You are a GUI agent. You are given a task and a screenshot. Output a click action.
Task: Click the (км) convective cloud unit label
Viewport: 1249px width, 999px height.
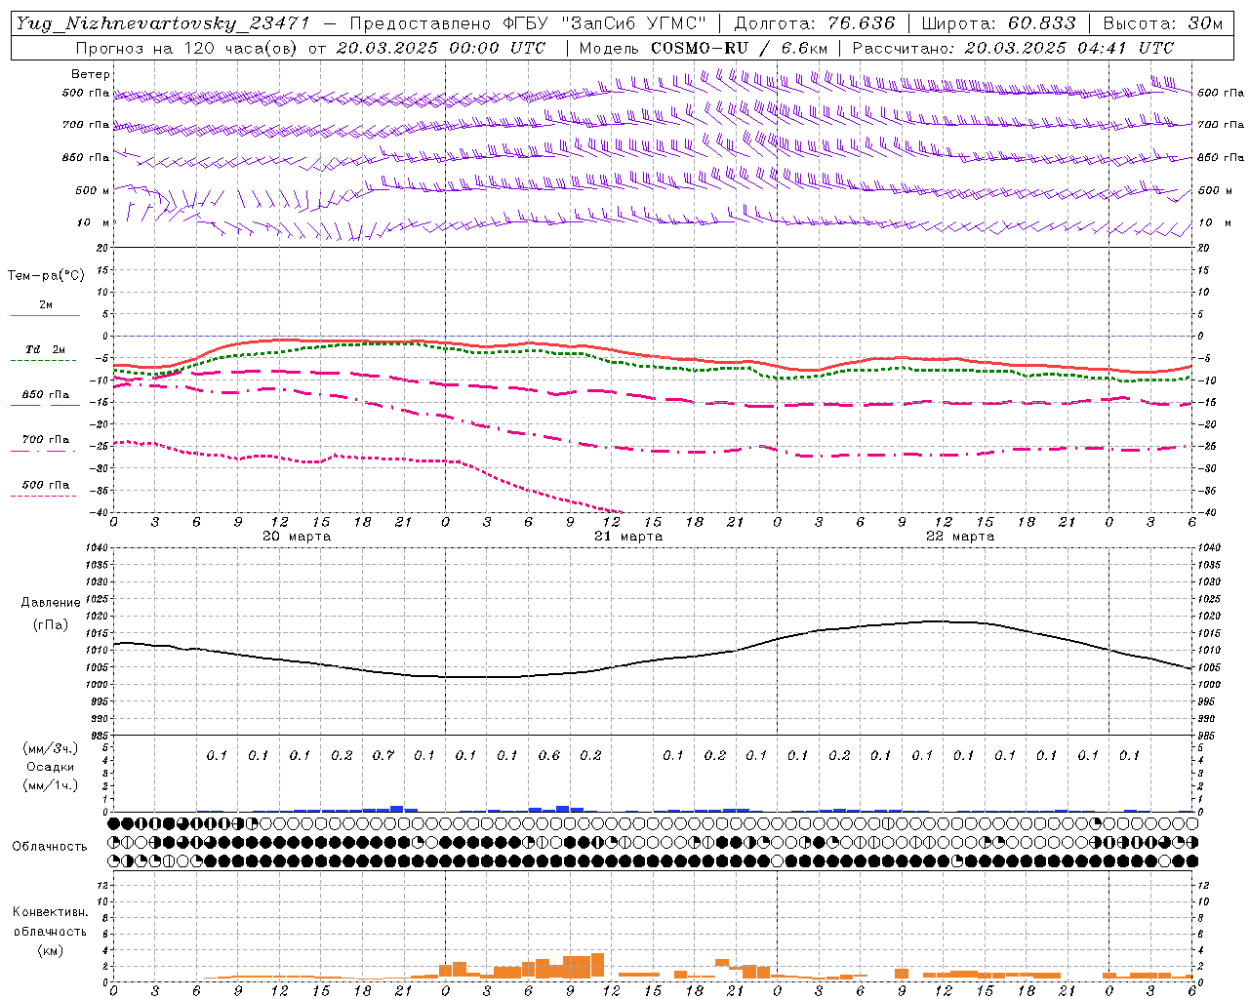[51, 949]
